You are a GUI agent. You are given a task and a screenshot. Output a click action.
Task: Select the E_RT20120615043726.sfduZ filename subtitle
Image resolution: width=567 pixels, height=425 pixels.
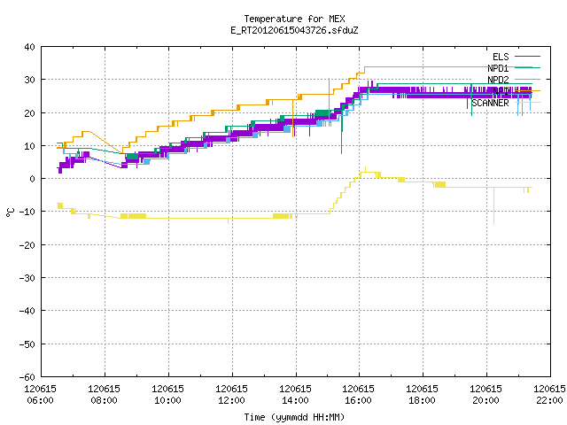(294, 30)
